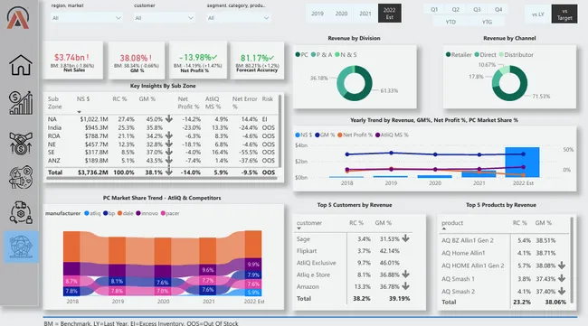Click the down arrow in Total row

click(x=169, y=172)
